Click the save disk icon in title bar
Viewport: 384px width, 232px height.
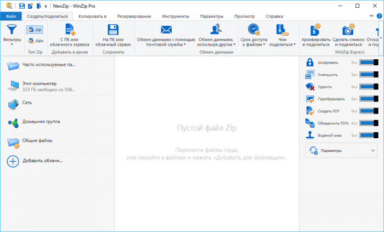tap(22, 6)
